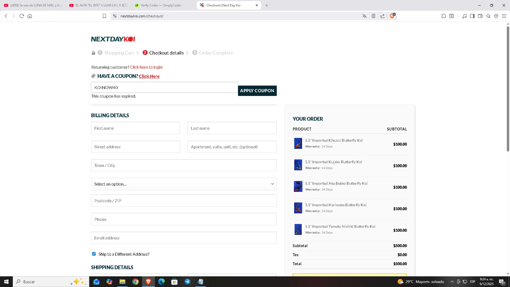Screen dimensions: 510x287
Task: Open Microsoft Edge from taskbar
Action: point(161,282)
